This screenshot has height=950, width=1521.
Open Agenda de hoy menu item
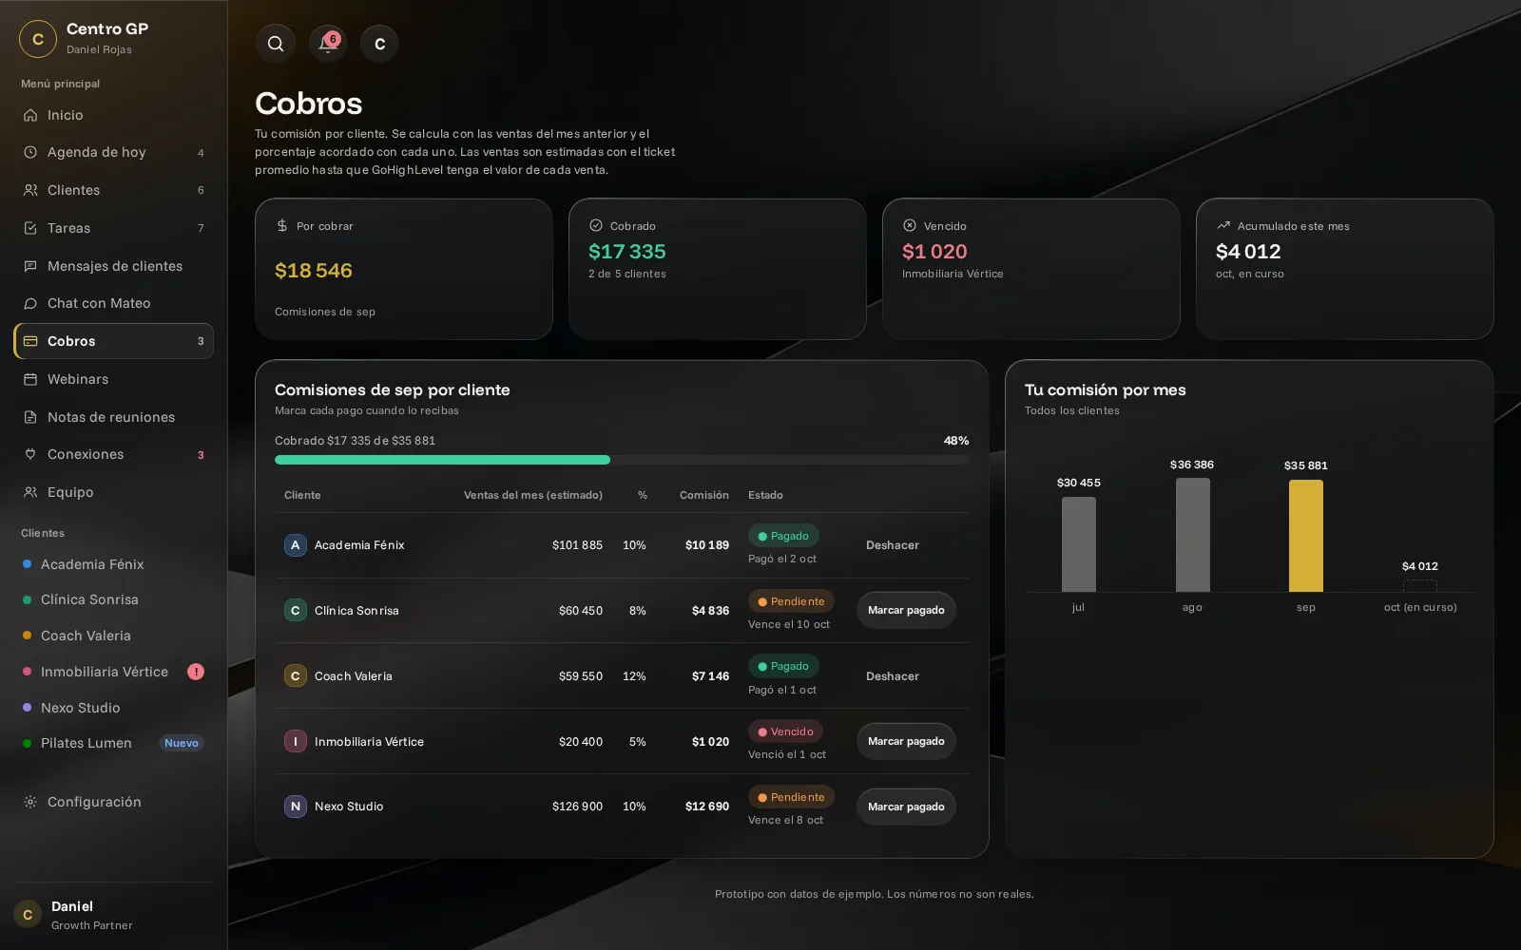[114, 152]
